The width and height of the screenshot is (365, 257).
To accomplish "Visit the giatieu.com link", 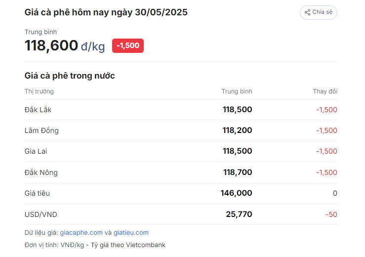I will (131, 232).
